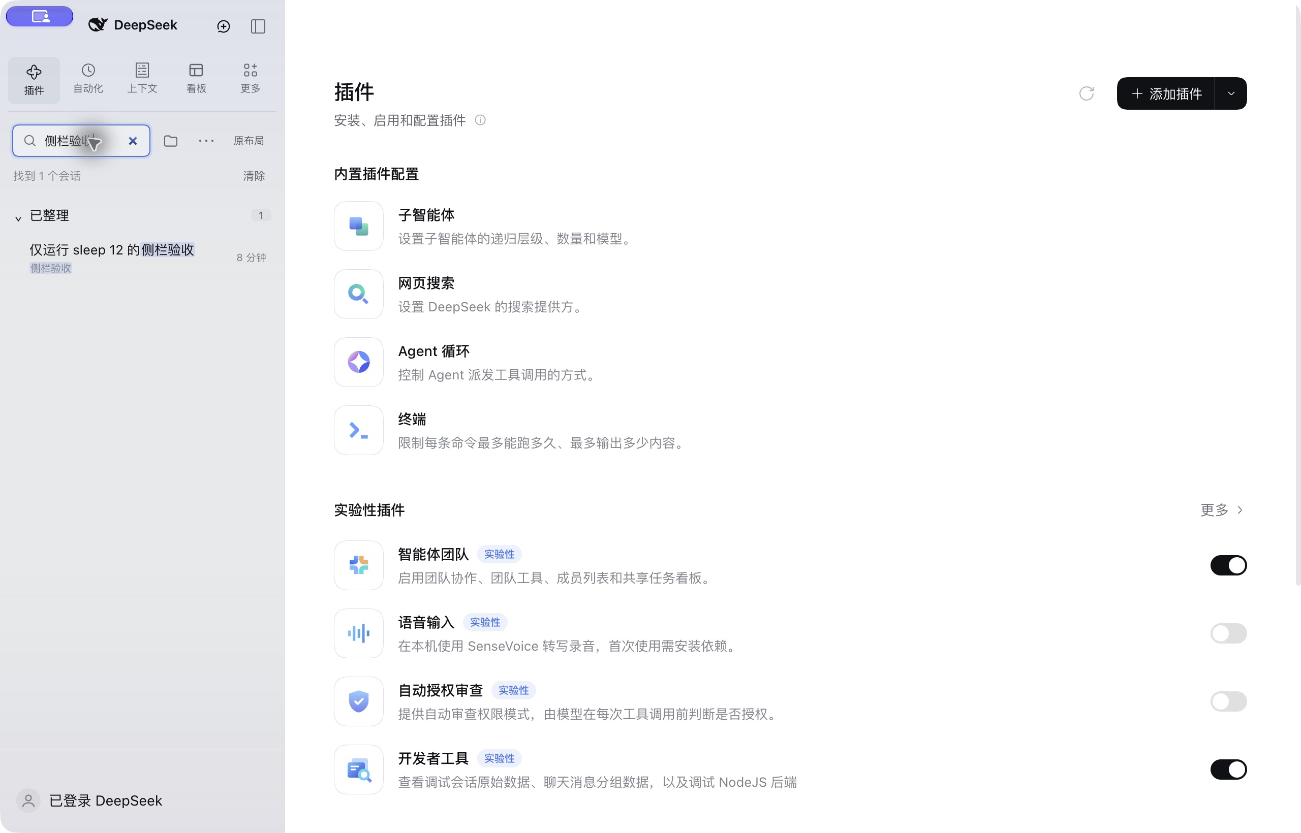
Task: Collapse the 已整理 group
Action: 18,218
